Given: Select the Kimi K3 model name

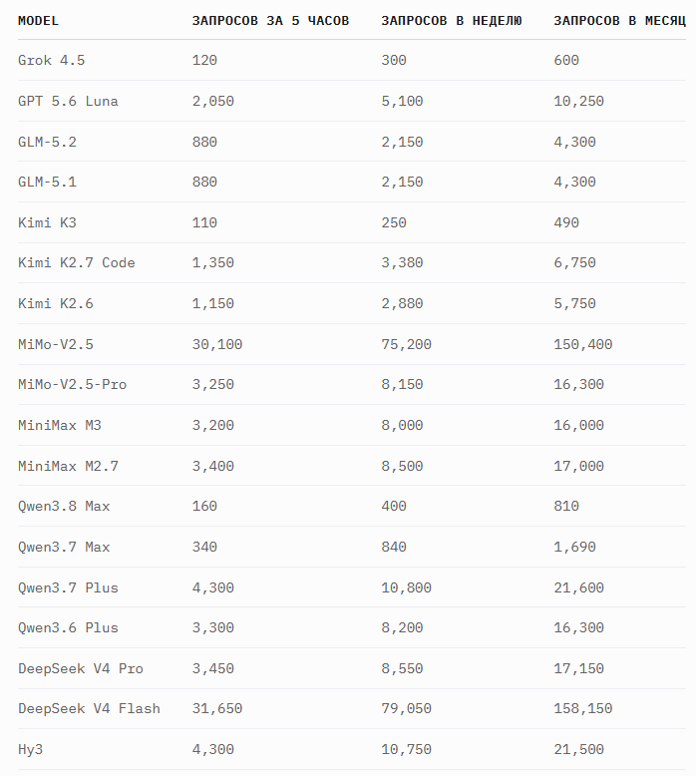Looking at the screenshot, I should (48, 222).
